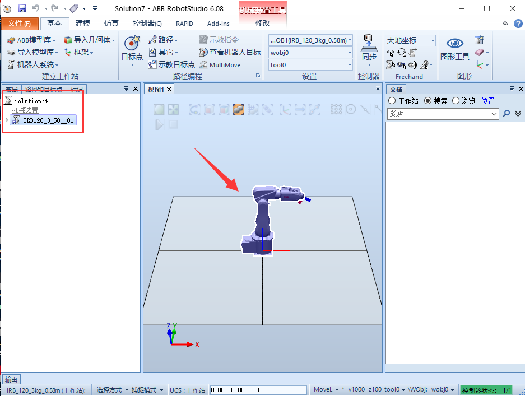Click MultiMove tool
This screenshot has width=525, height=396.
pos(220,65)
